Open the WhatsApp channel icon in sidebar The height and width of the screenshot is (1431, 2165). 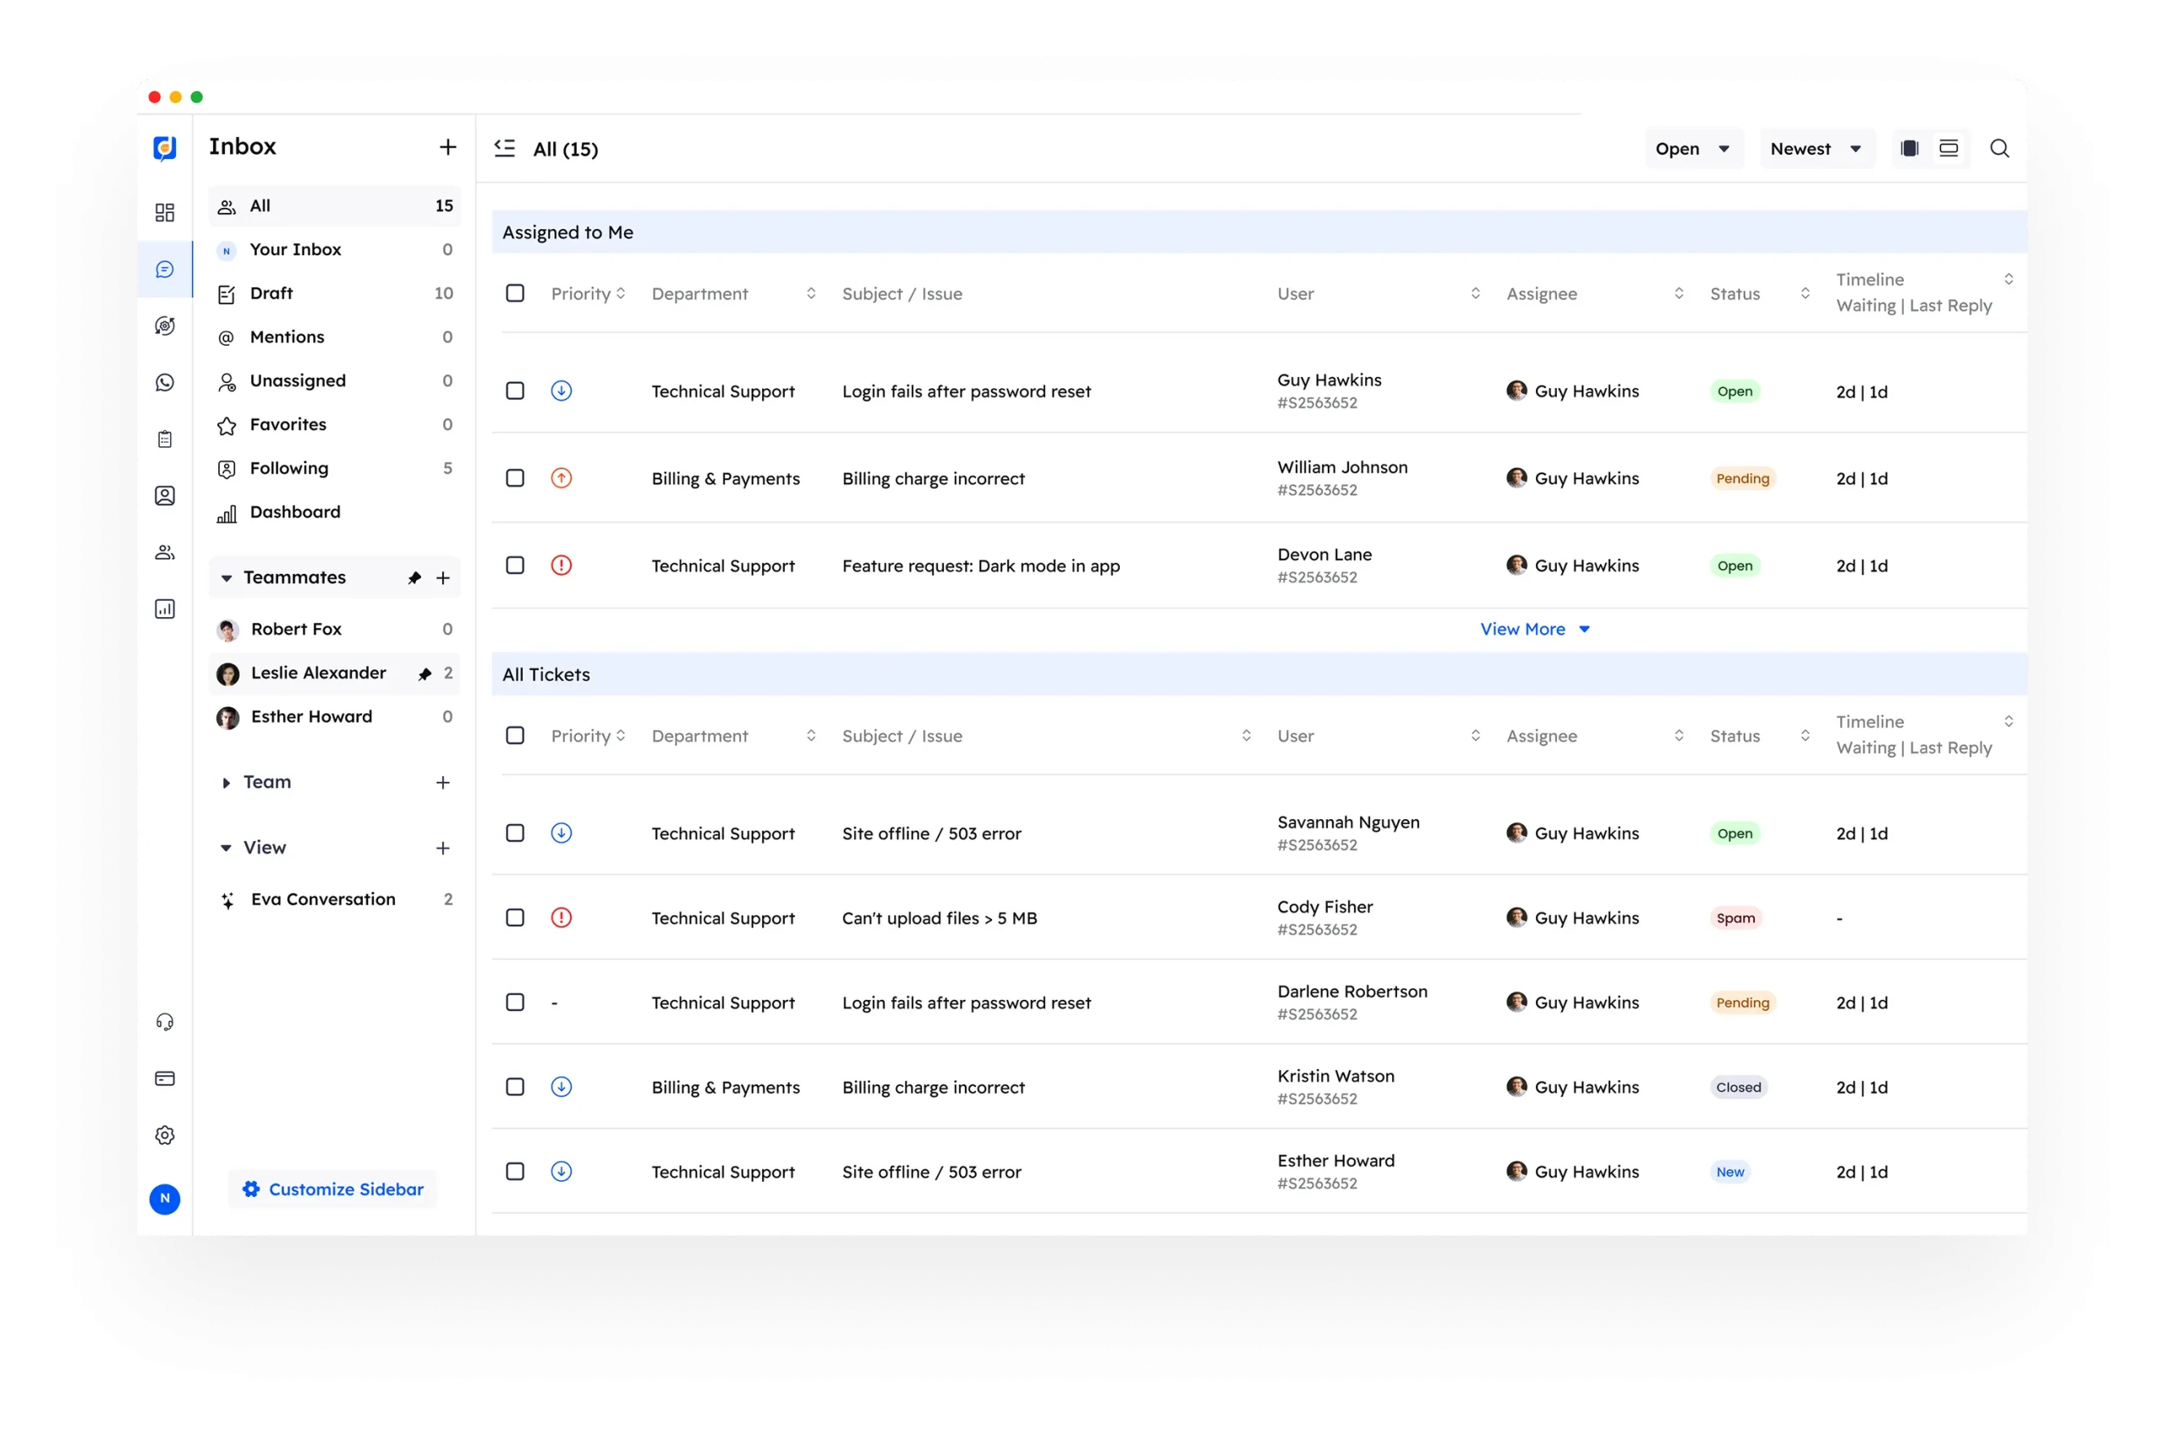click(165, 382)
